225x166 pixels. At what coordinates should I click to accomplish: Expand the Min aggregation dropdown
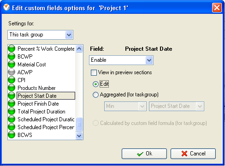click(142, 106)
